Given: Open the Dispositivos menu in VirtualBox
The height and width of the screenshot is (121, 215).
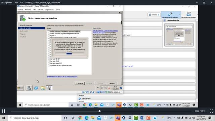Looking at the screenshot, I should point(49,10).
